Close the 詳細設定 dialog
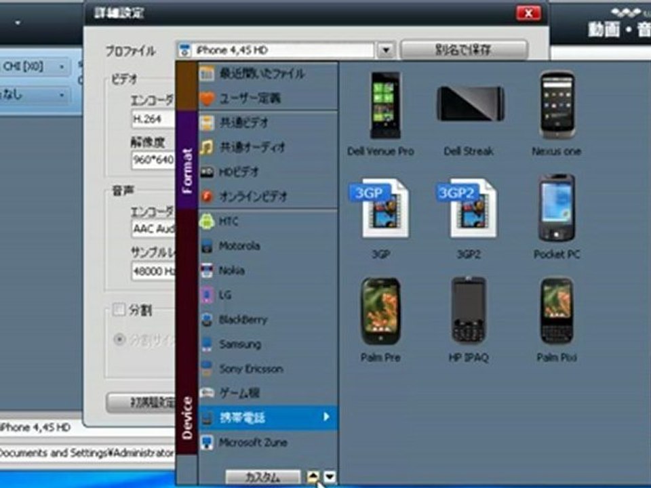651x488 pixels. [528, 14]
